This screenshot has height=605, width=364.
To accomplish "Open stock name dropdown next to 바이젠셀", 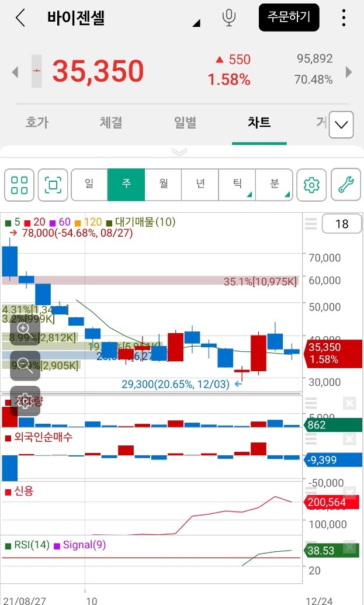I will tap(196, 23).
